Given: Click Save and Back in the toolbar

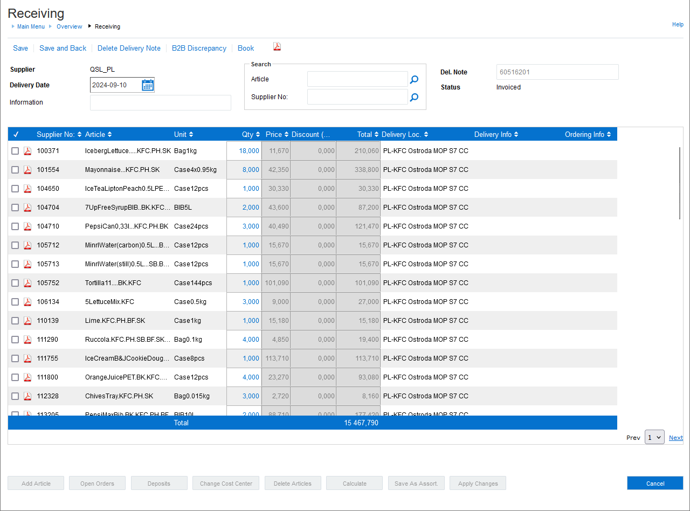Looking at the screenshot, I should pos(63,49).
